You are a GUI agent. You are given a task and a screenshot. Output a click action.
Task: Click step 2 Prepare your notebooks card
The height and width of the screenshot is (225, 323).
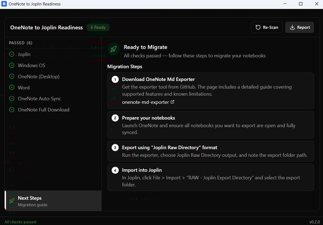point(211,125)
